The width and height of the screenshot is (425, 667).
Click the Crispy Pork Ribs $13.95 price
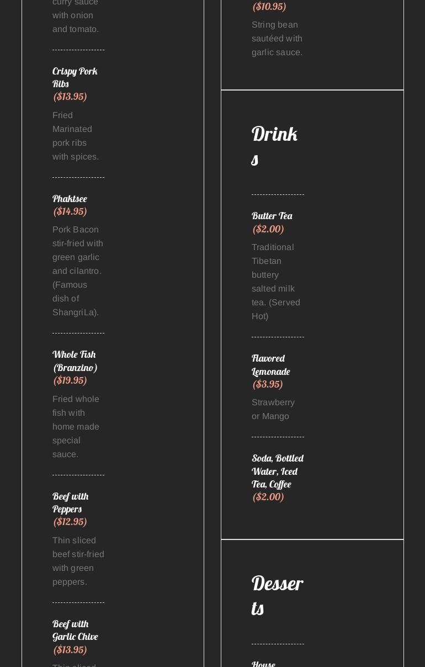coord(70,97)
